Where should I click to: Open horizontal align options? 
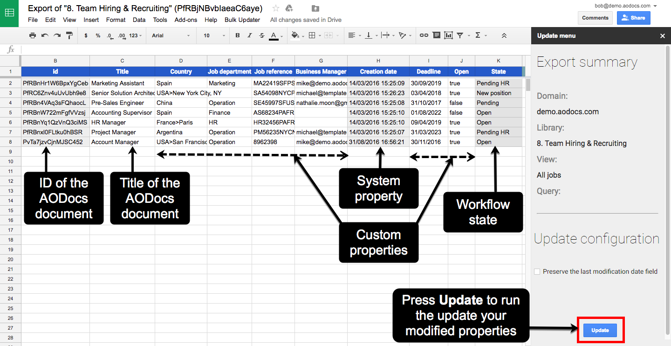click(x=352, y=35)
